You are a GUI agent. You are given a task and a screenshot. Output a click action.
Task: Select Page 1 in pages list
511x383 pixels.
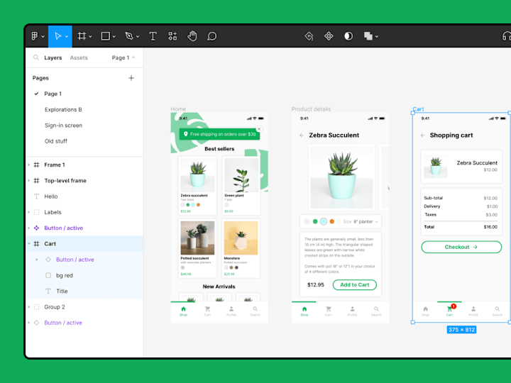pos(53,94)
